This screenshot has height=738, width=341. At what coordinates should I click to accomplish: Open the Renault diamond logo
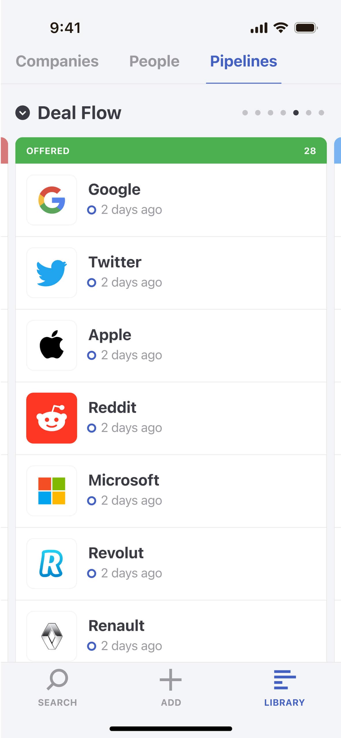52,636
